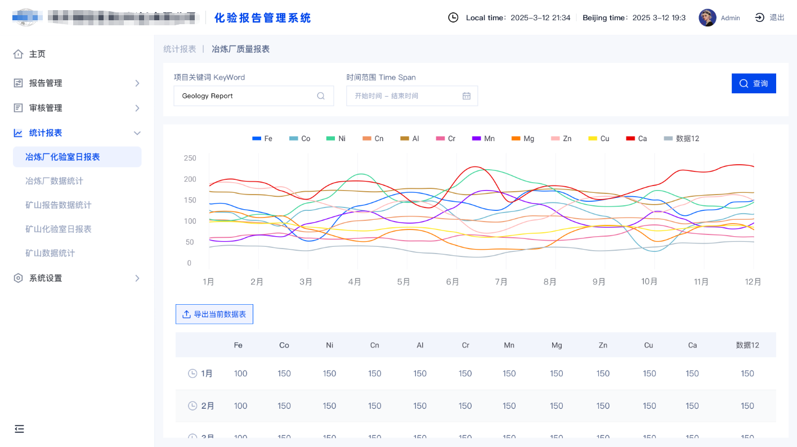
Task: Click the search magnifier in keyword field
Action: [x=321, y=96]
